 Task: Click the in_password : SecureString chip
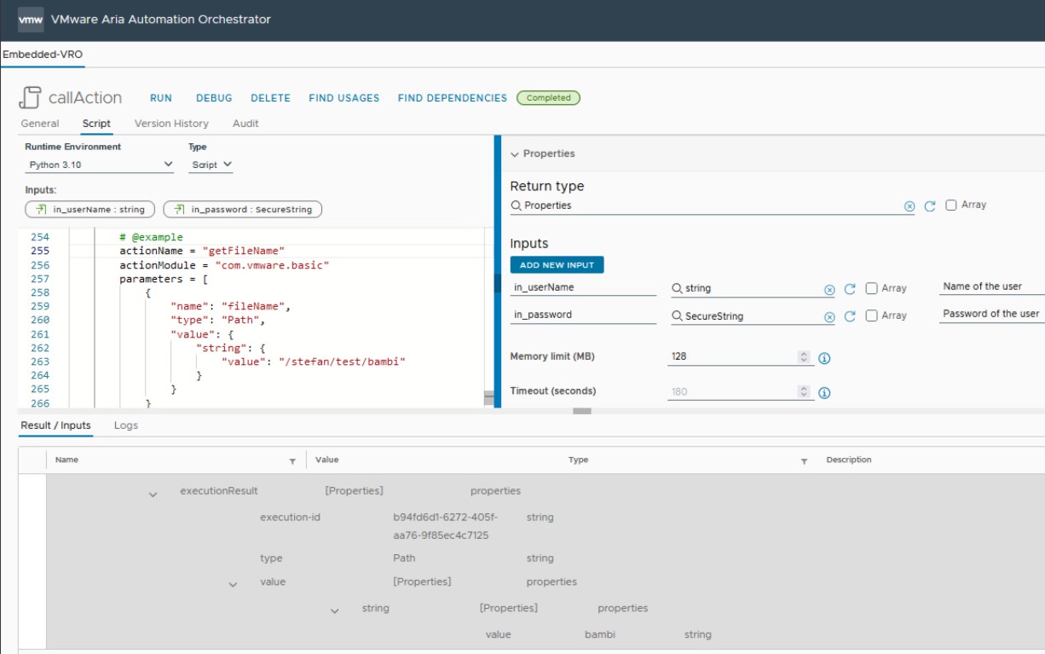pyautogui.click(x=243, y=209)
